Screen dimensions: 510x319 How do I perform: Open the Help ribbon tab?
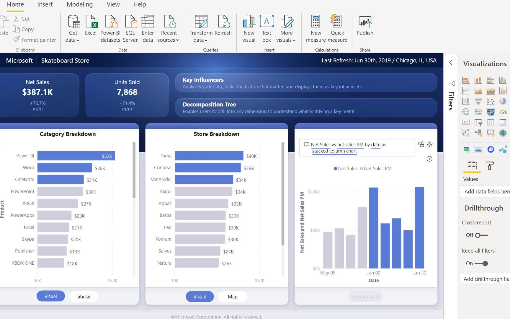[x=140, y=4]
